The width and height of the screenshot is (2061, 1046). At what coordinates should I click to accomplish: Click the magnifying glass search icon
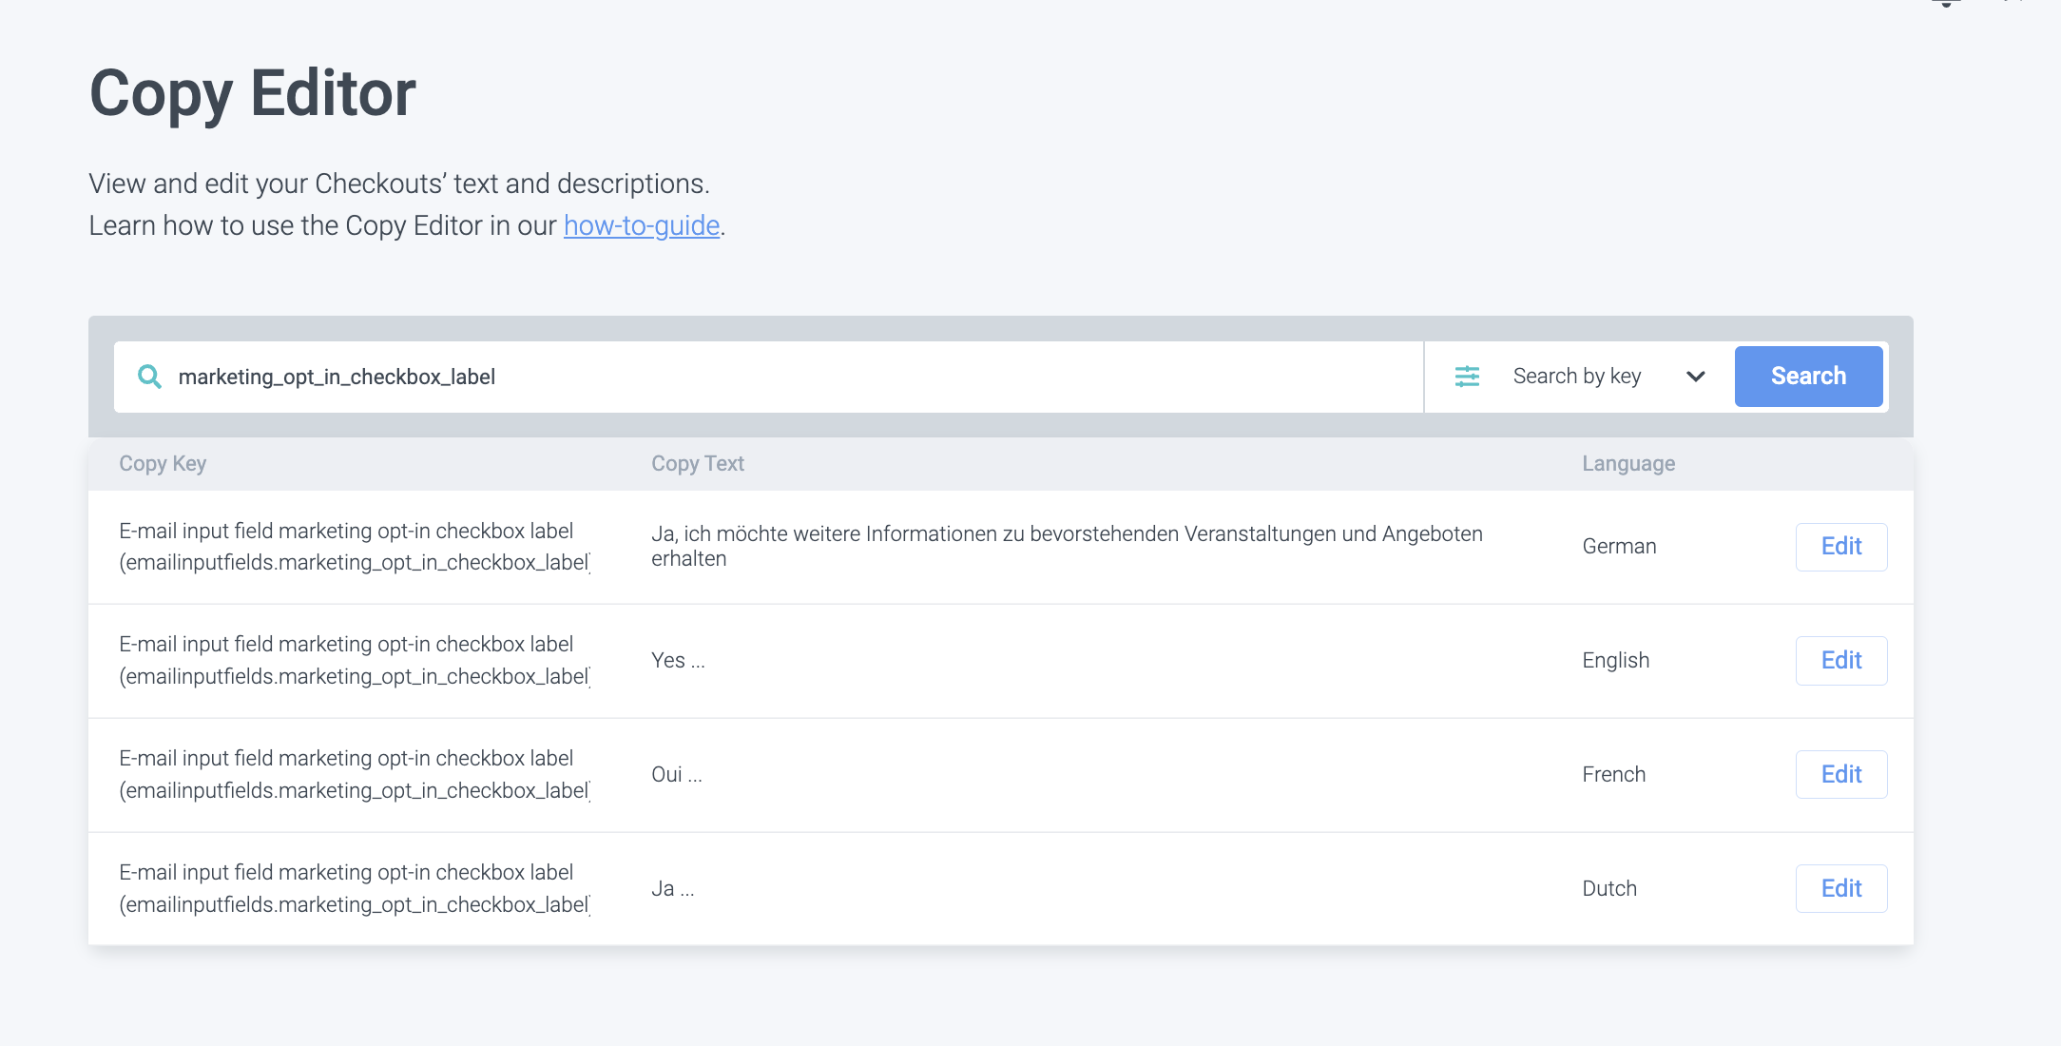(x=149, y=377)
